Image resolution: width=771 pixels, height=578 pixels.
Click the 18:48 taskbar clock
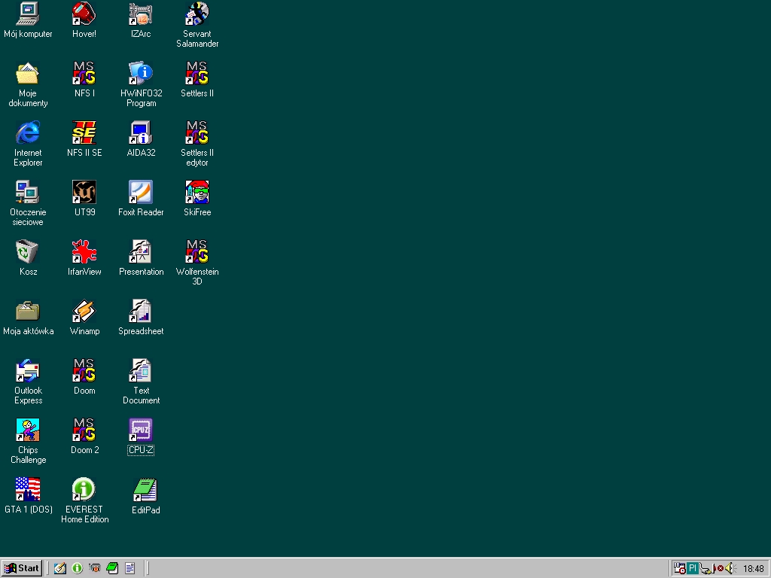pyautogui.click(x=753, y=569)
